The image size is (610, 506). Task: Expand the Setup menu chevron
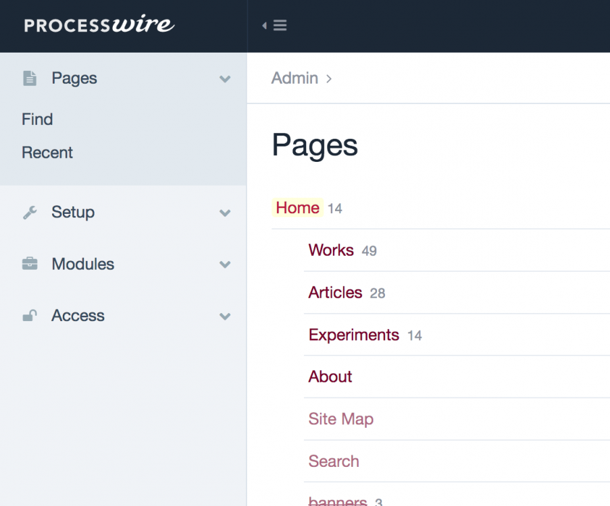point(225,213)
